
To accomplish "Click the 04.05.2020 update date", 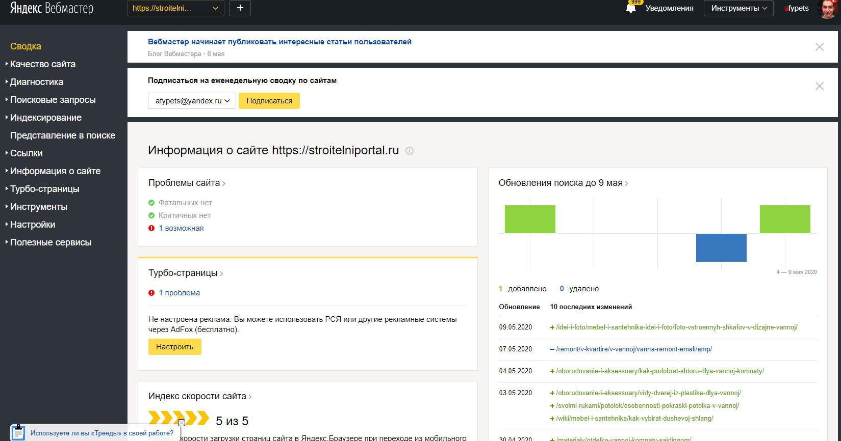I will 516,371.
